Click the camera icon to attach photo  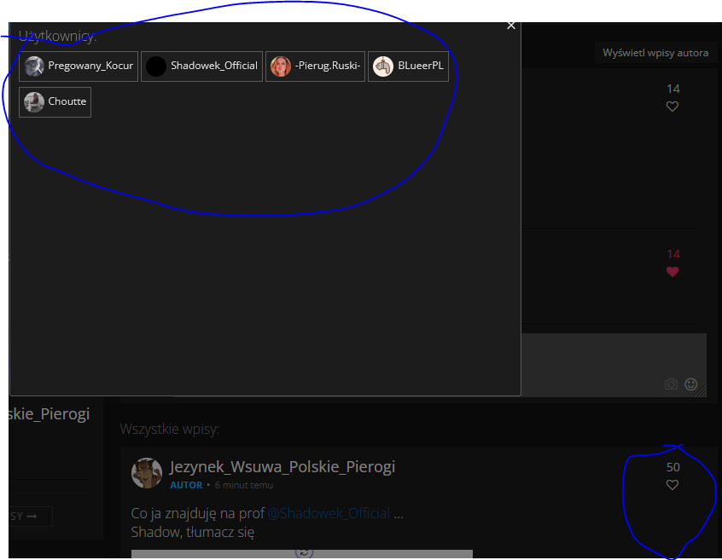point(671,384)
